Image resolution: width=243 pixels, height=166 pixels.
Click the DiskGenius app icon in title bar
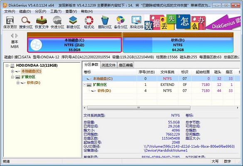click(5, 5)
